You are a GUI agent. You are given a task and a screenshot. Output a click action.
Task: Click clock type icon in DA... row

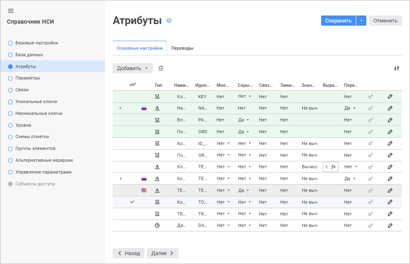pyautogui.click(x=157, y=225)
